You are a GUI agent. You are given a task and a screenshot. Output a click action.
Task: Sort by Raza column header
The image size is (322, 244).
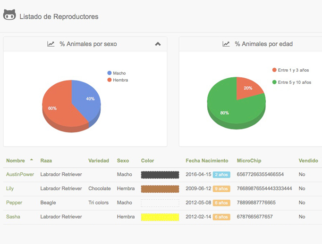[x=46, y=161]
